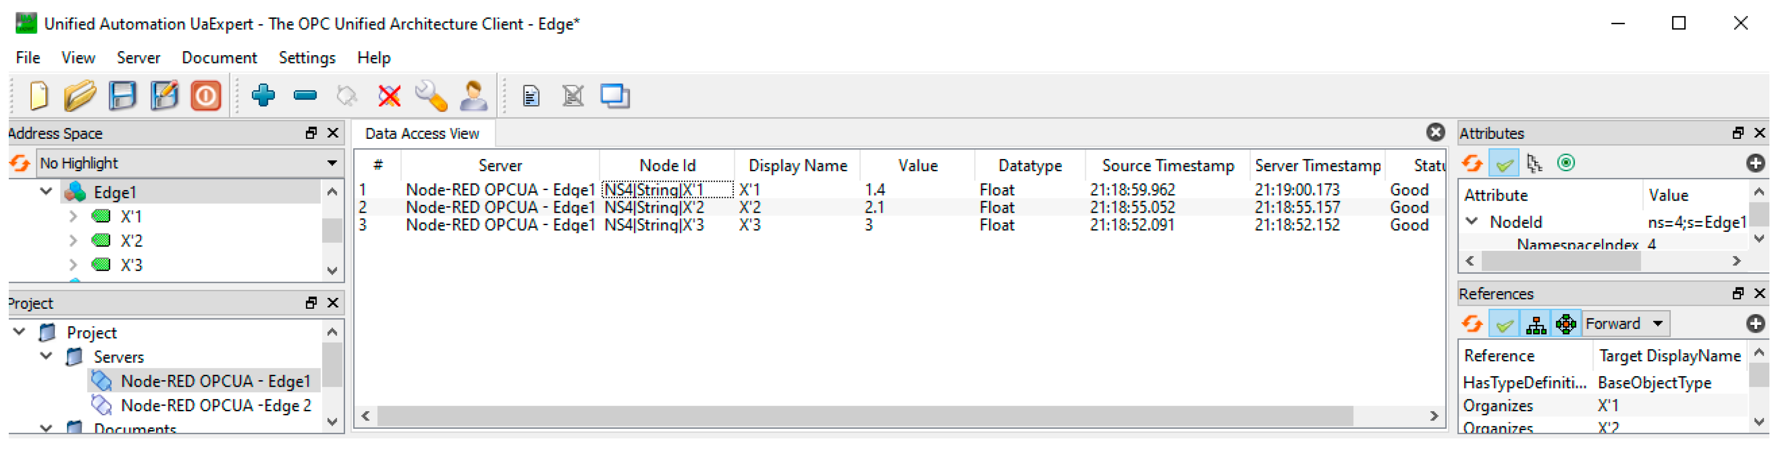Image resolution: width=1783 pixels, height=452 pixels.
Task: Toggle automatic attribute updates in Attributes panel
Action: pyautogui.click(x=1503, y=162)
